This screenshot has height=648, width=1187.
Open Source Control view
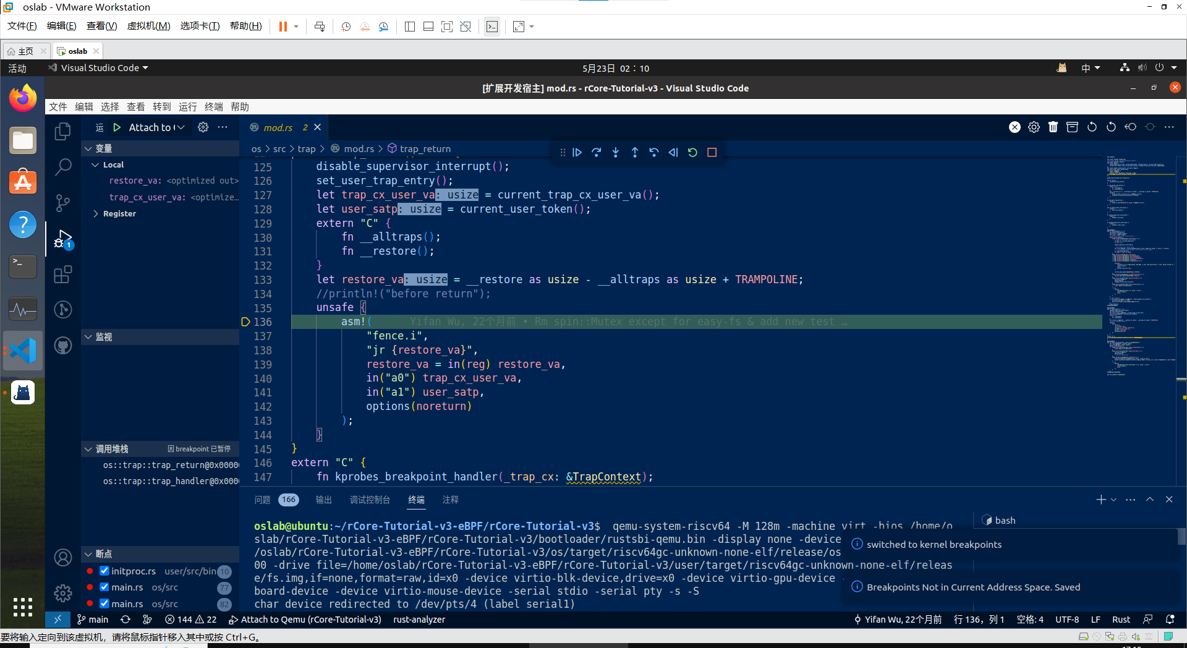click(x=63, y=203)
